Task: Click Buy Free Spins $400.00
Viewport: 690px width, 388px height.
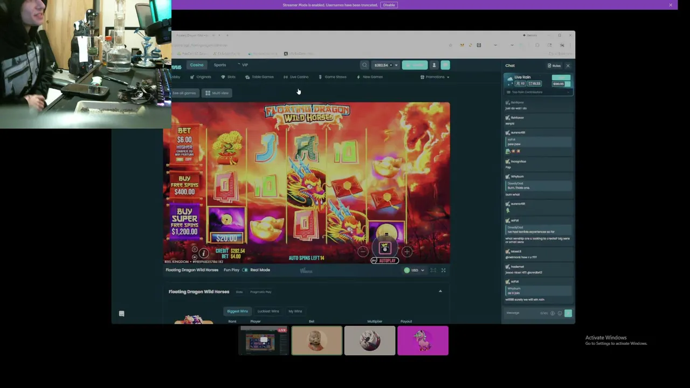Action: [x=184, y=185]
